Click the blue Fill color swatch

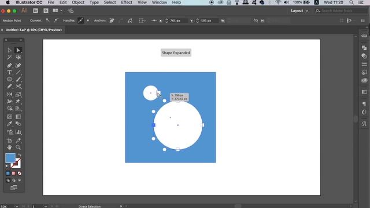coord(10,158)
